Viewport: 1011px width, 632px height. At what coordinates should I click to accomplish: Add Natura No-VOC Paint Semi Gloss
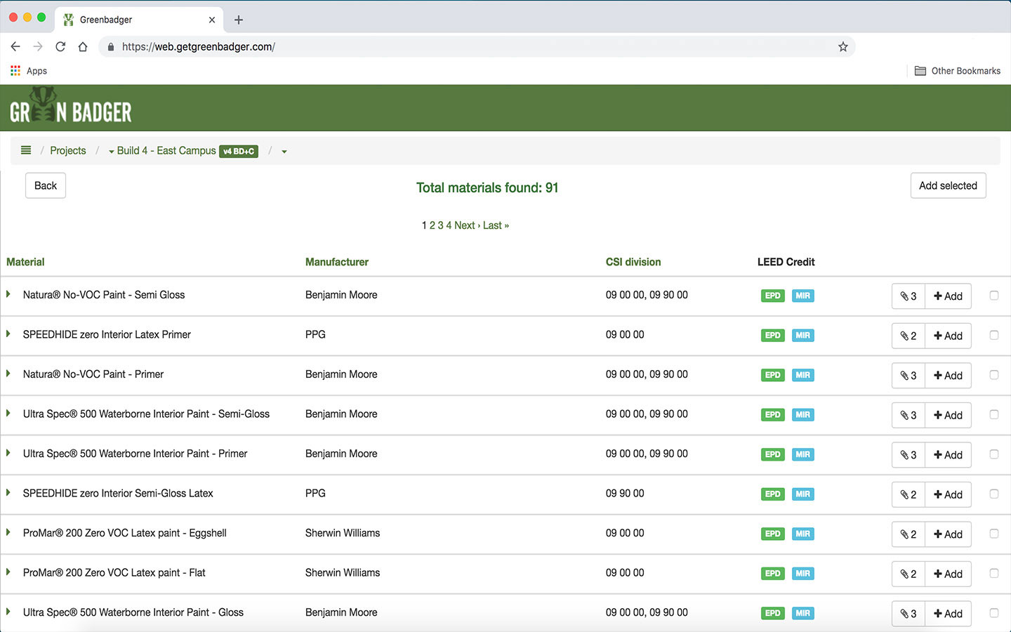[x=949, y=296]
